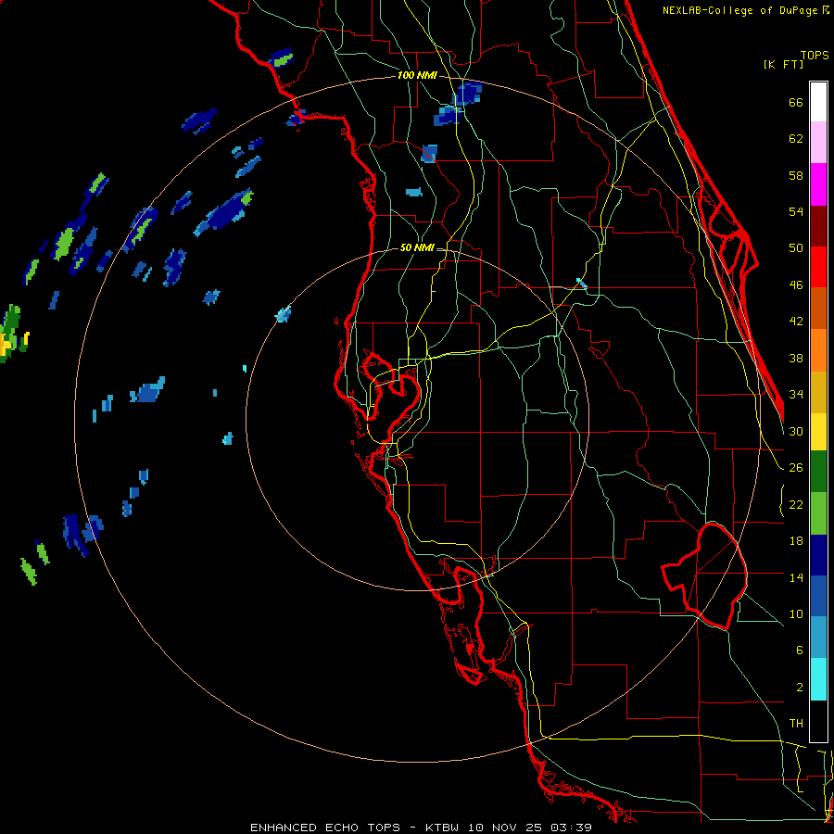The image size is (834, 834).
Task: Click the TH threshold legend label
Action: pos(796,724)
